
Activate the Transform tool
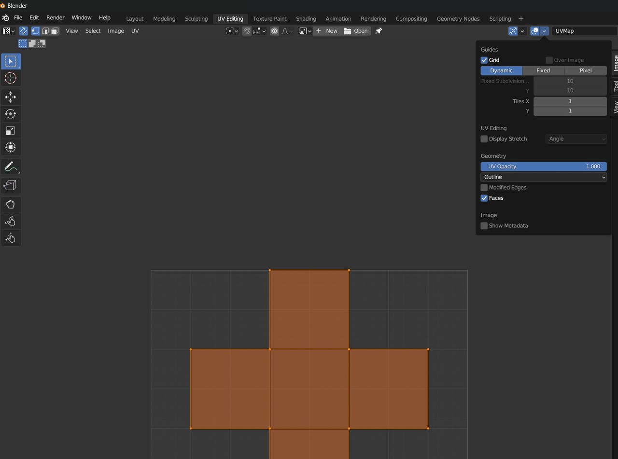pos(11,148)
